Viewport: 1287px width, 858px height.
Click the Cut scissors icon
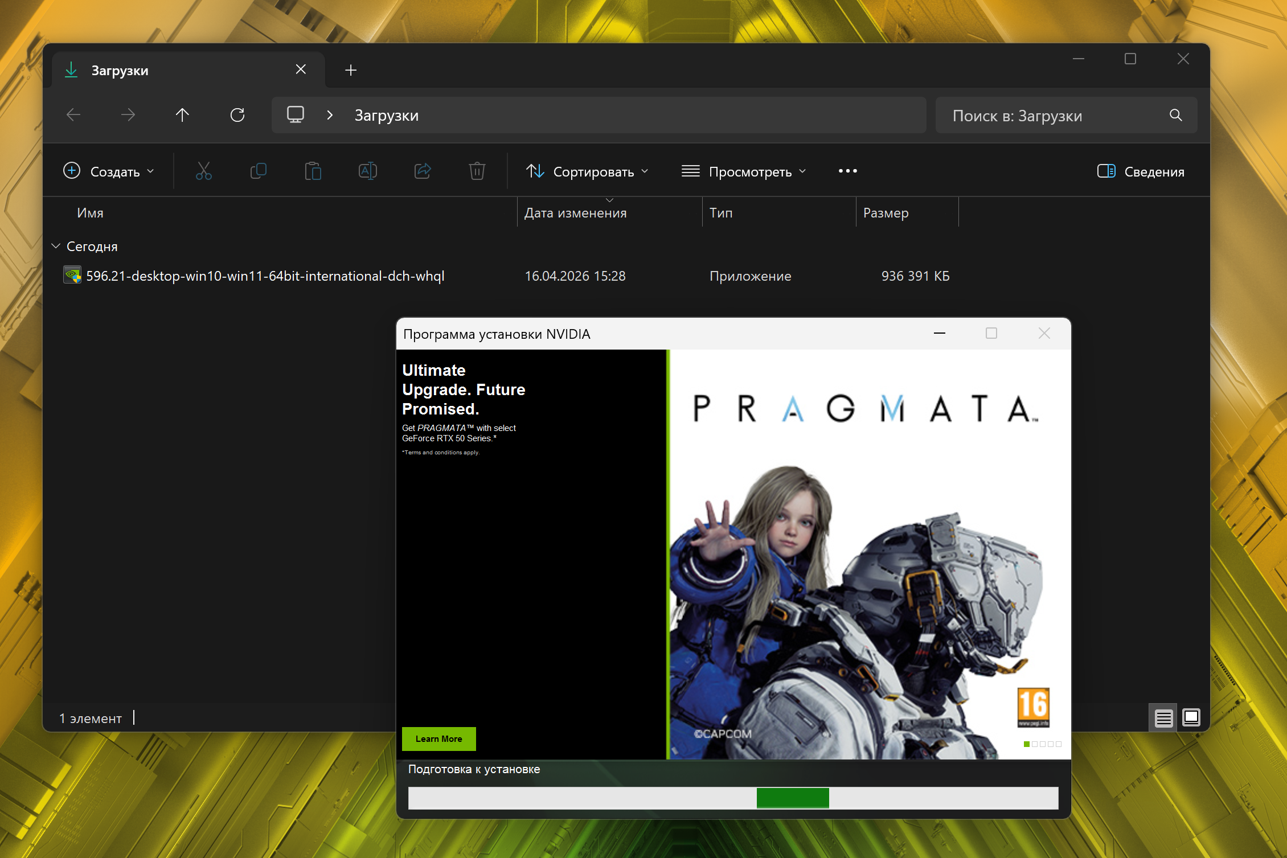[203, 171]
